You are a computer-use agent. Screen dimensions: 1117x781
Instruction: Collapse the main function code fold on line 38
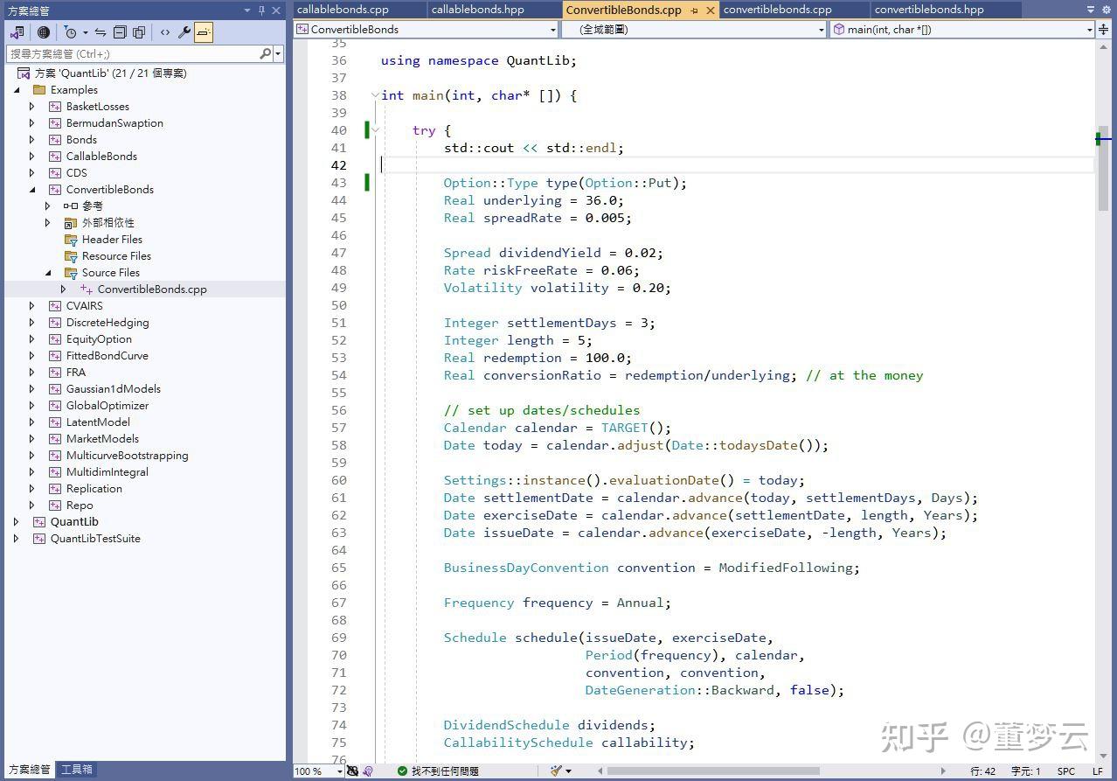(x=375, y=95)
